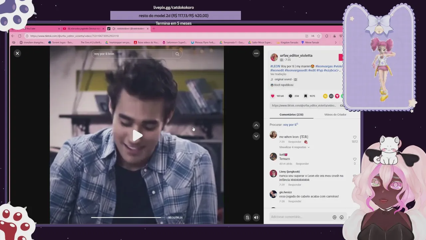Reload the page with refresh icon
Viewport: 426px width, 240px height.
[x=20, y=36]
